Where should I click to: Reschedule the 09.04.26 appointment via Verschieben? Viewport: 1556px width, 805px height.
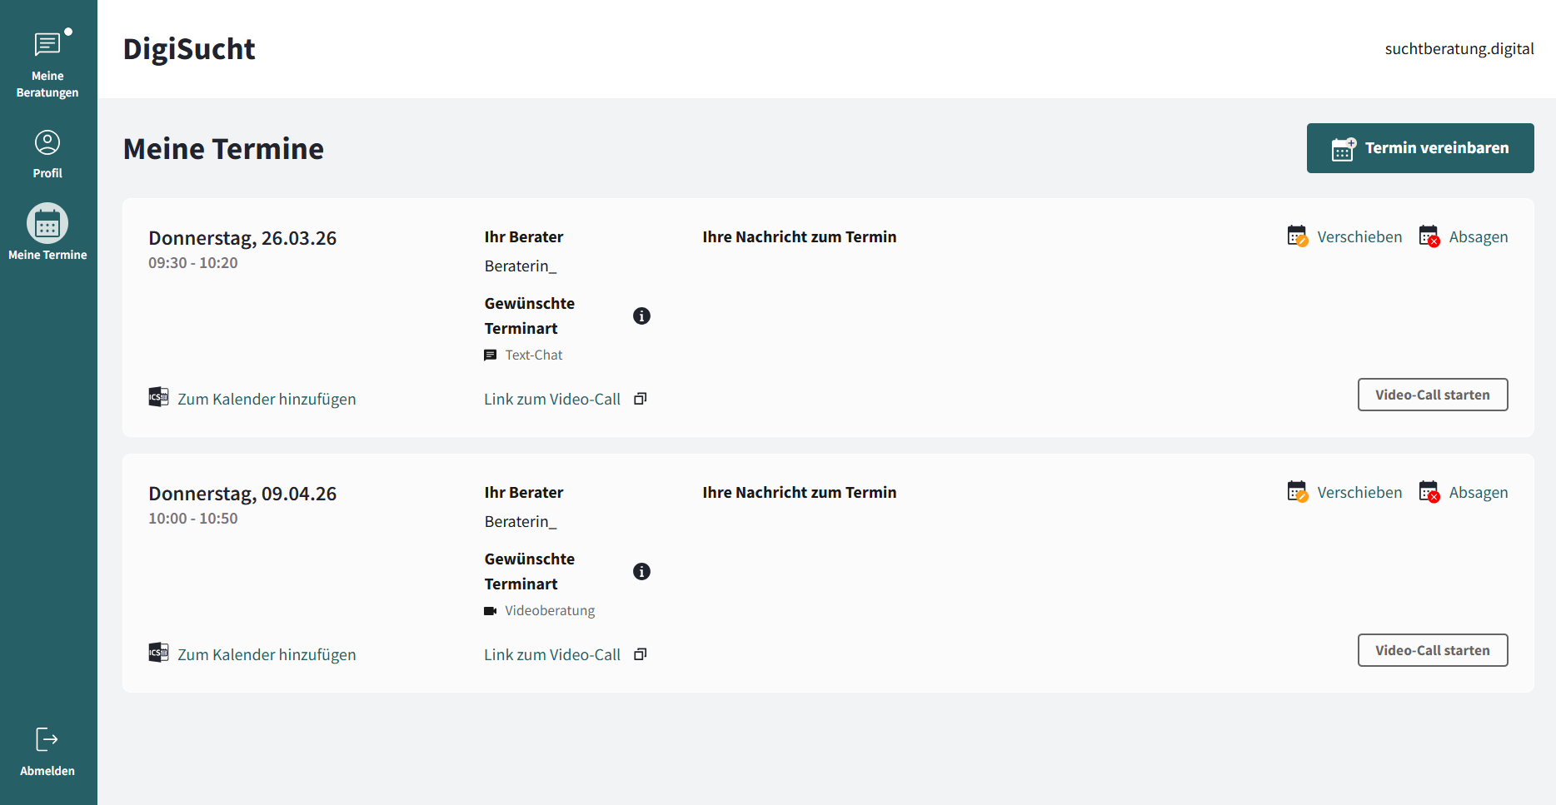click(x=1344, y=493)
